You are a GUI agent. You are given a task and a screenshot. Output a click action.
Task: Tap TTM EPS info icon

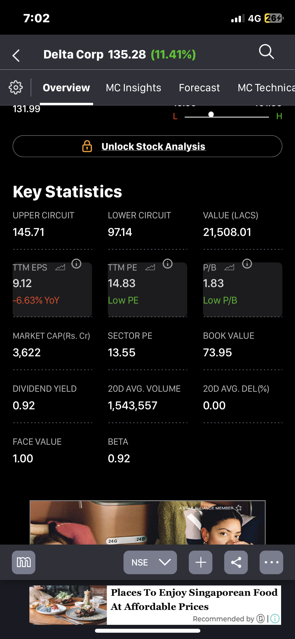(x=76, y=264)
